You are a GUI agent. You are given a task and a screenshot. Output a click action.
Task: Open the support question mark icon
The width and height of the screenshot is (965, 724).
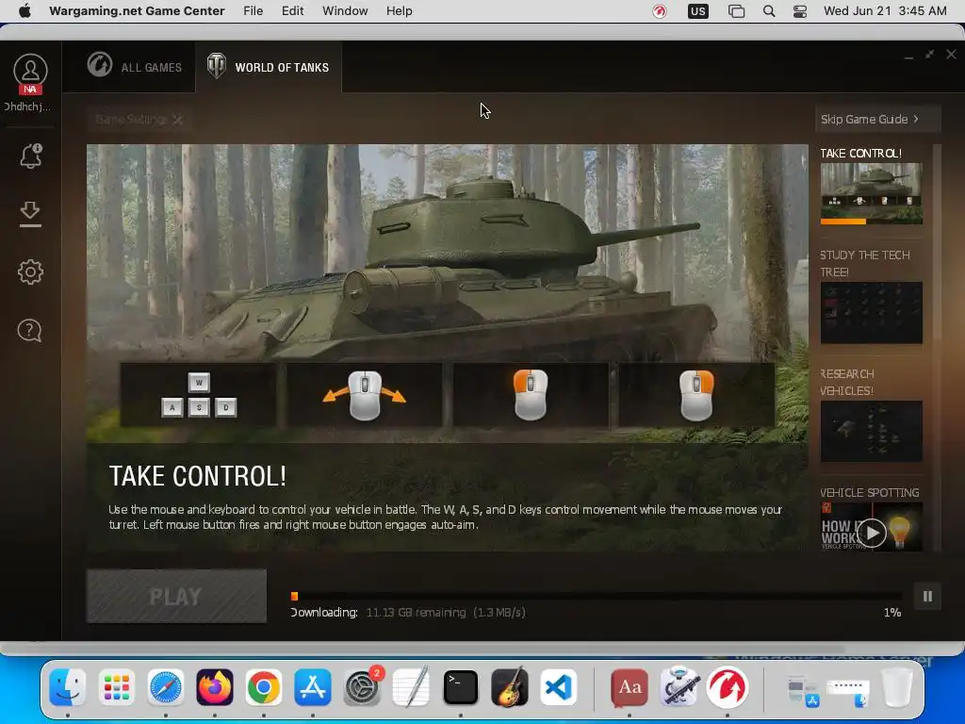point(29,331)
